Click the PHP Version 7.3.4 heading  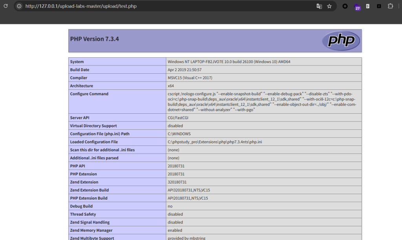[x=94, y=39]
